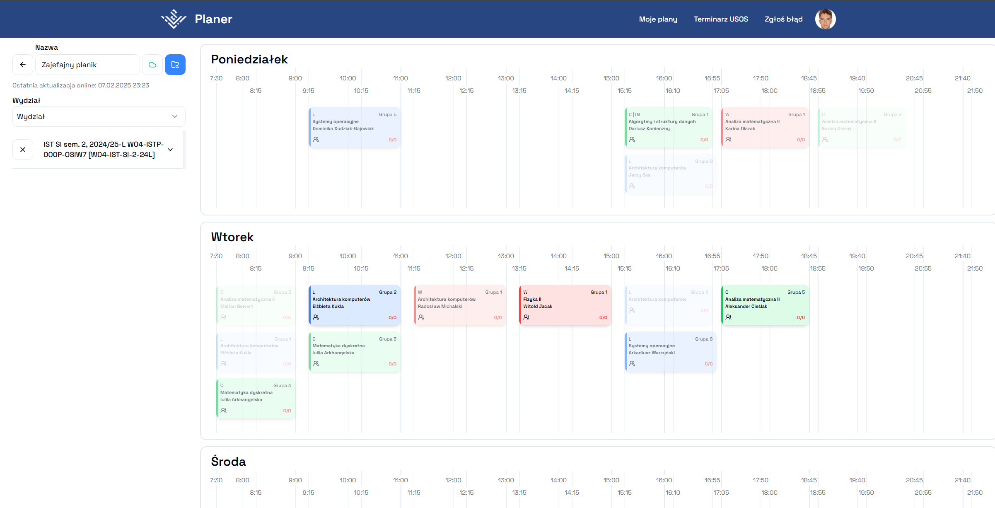This screenshot has width=995, height=508.
Task: Open the Wydział dropdown
Action: pos(99,116)
